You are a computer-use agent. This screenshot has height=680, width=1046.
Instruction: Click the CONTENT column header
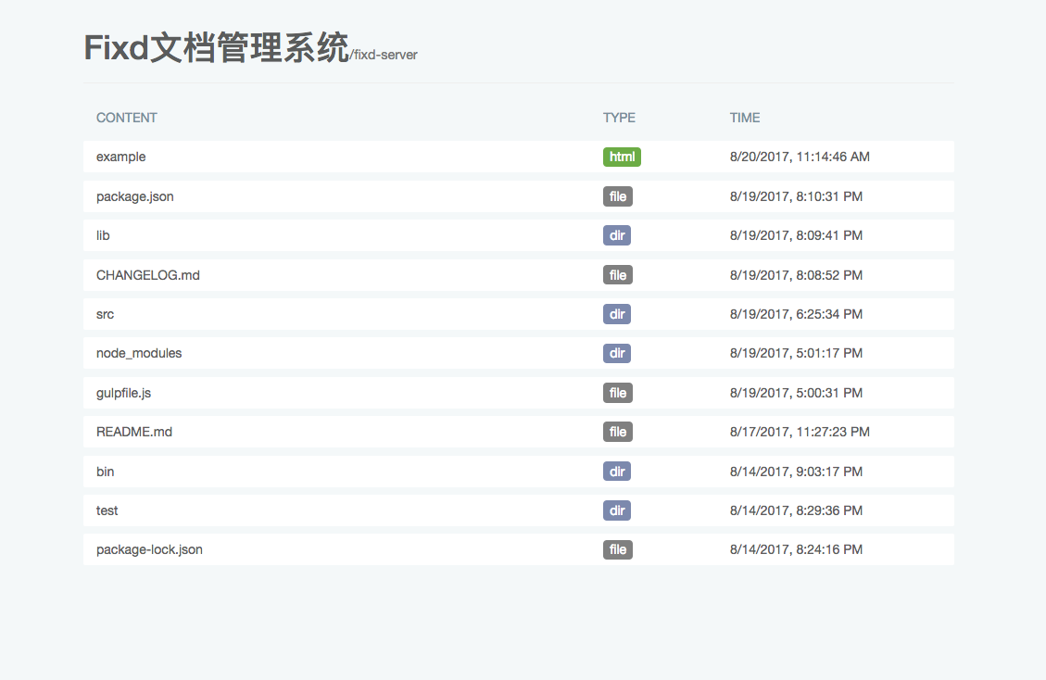tap(127, 118)
